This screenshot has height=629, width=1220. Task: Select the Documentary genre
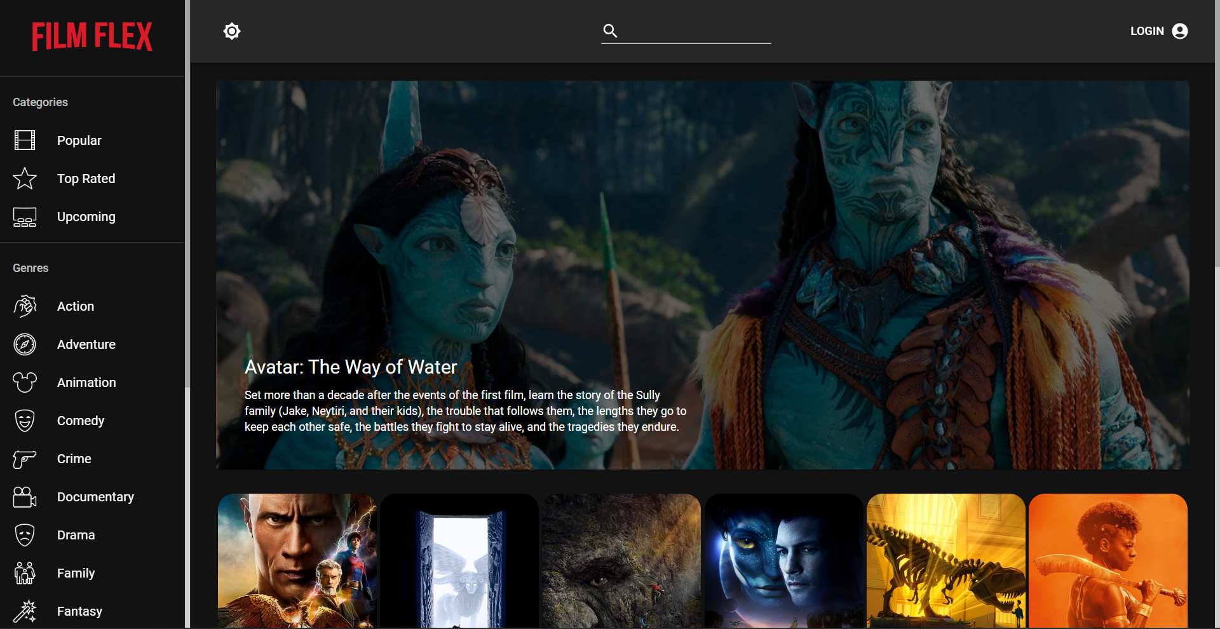coord(92,497)
